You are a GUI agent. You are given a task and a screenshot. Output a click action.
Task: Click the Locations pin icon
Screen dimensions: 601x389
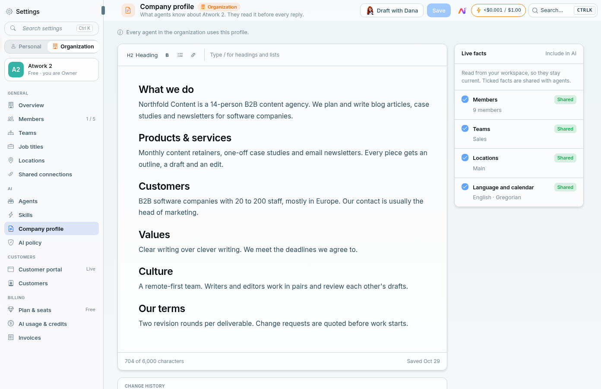[x=11, y=160]
